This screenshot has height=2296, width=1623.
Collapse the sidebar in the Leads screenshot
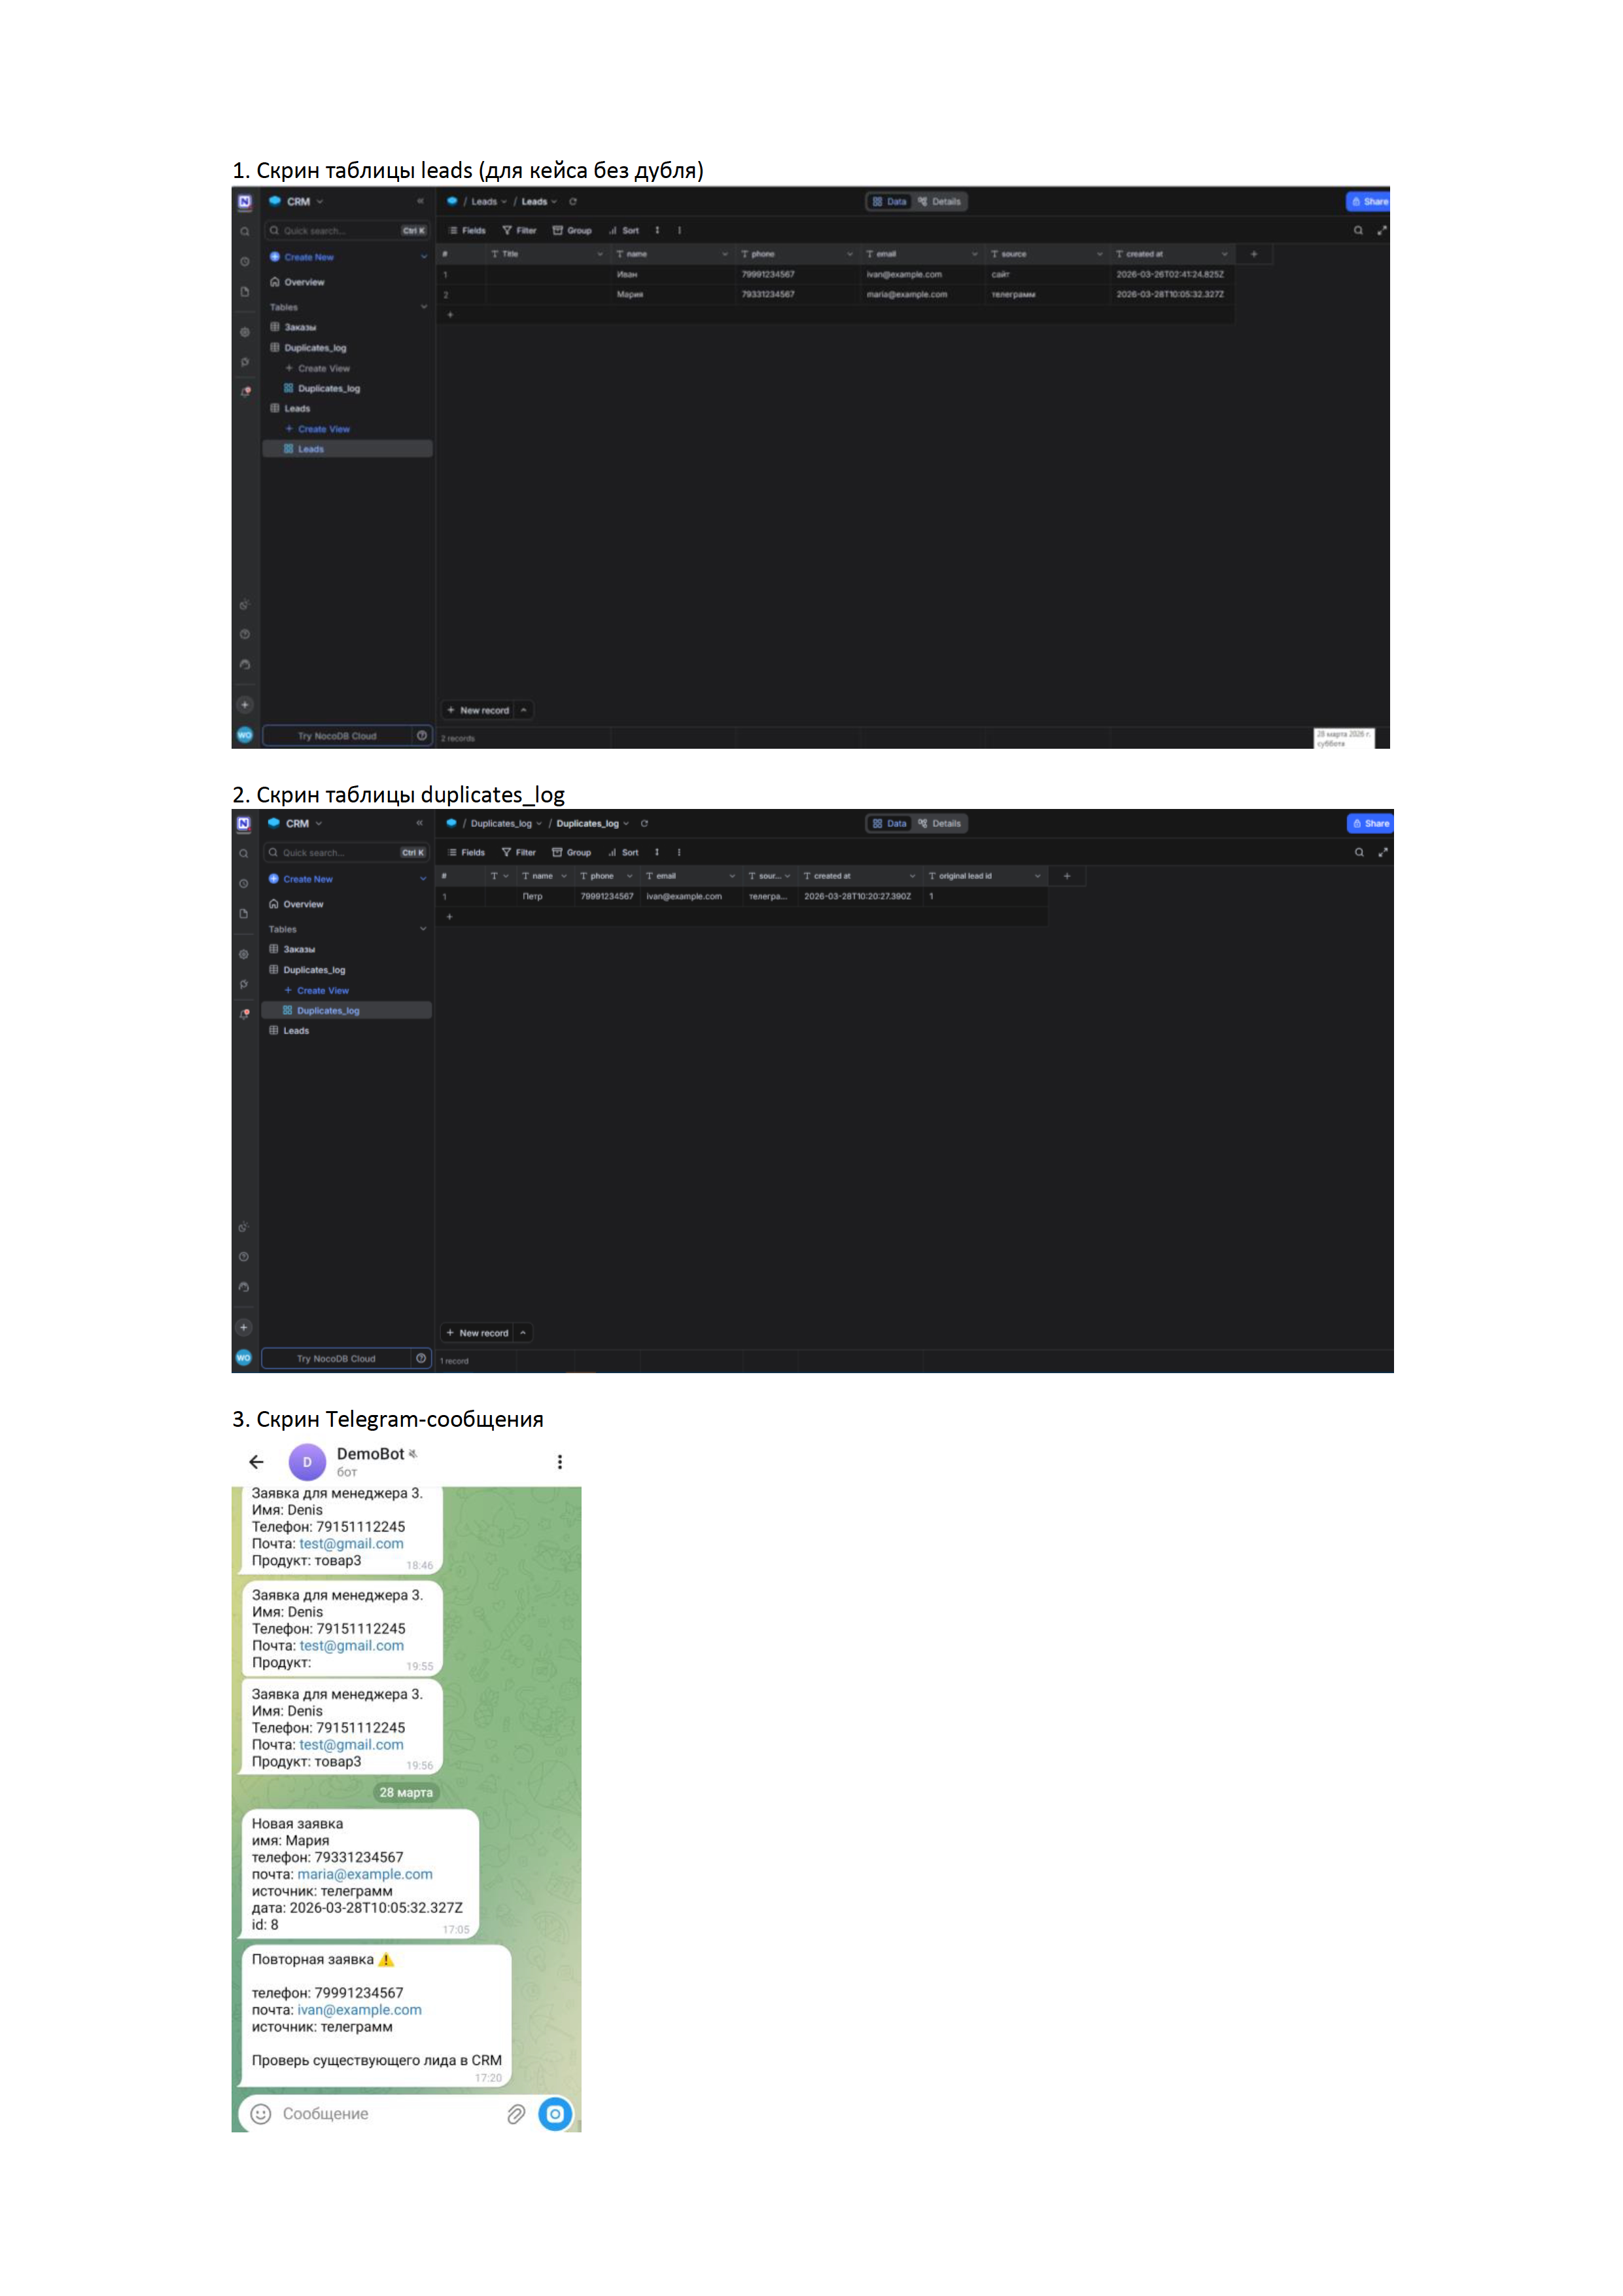coord(420,201)
